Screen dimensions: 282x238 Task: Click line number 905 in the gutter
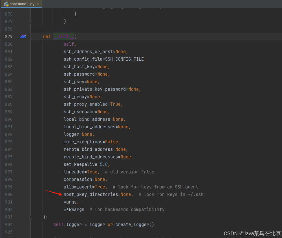[9, 232]
